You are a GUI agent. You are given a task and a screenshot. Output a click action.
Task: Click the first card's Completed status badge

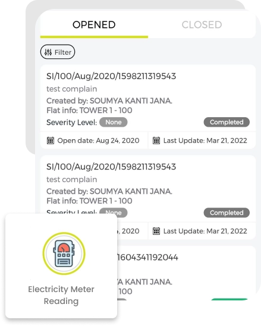coord(227,122)
